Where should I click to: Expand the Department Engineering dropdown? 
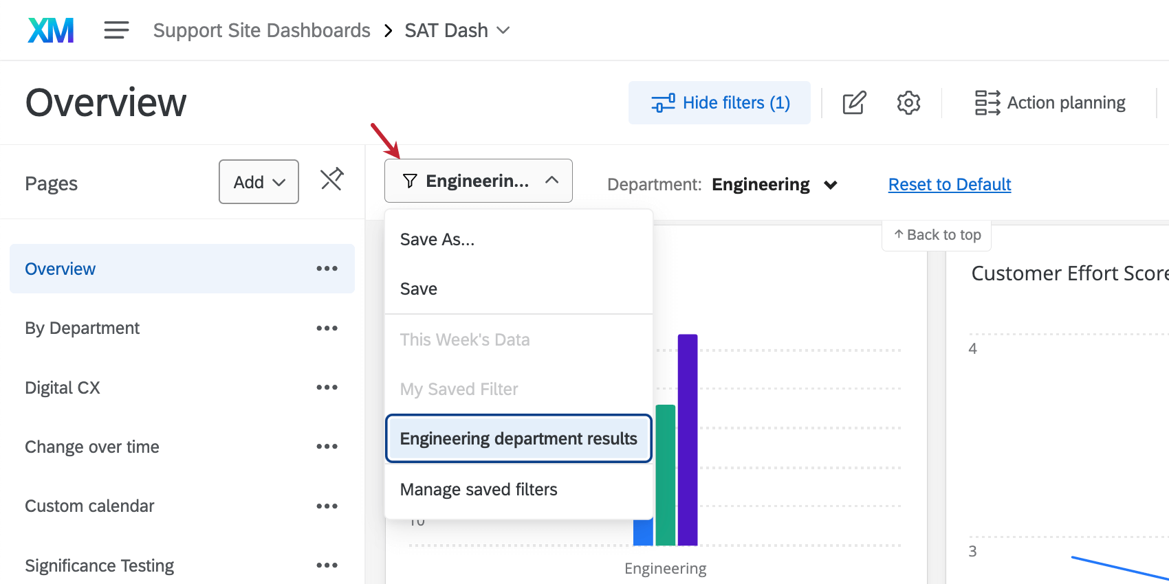tap(831, 184)
